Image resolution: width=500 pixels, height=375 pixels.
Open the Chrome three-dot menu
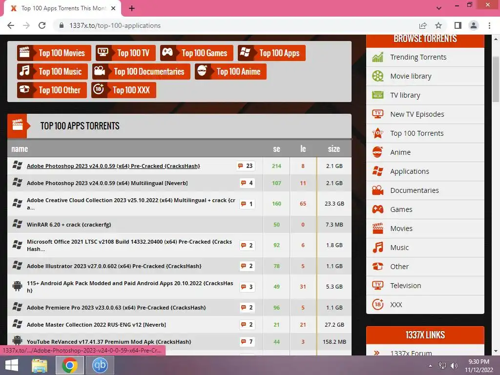click(489, 25)
